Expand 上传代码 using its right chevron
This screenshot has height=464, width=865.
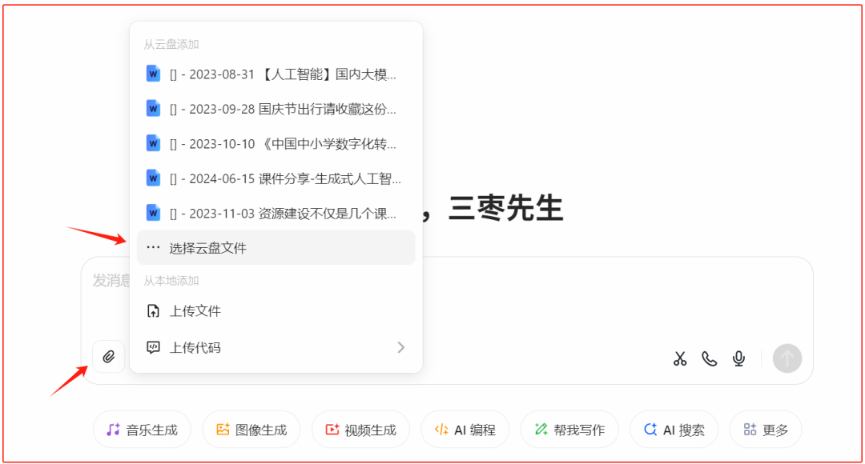click(x=400, y=347)
